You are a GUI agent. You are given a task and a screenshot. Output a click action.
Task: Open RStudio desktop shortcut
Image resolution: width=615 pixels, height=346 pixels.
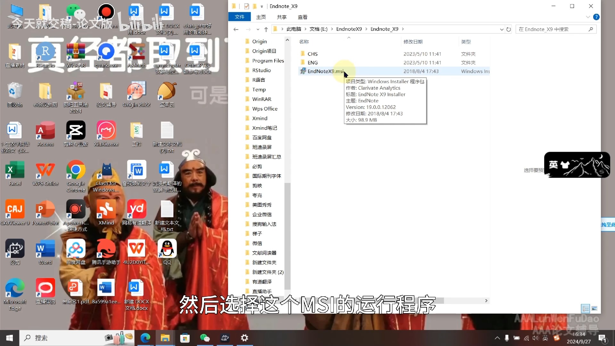tap(45, 54)
